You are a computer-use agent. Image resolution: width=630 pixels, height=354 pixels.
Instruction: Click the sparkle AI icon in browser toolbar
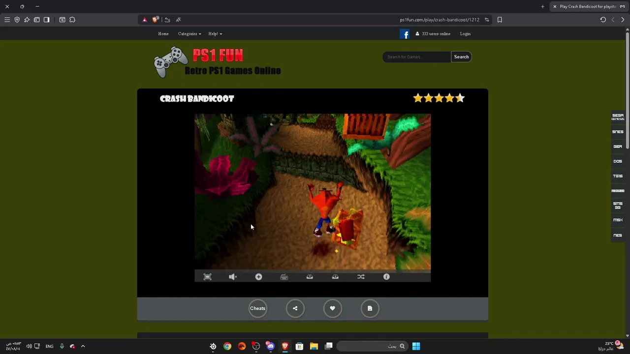click(27, 20)
